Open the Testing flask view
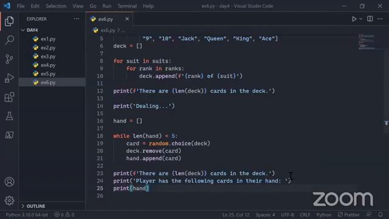 (9, 116)
